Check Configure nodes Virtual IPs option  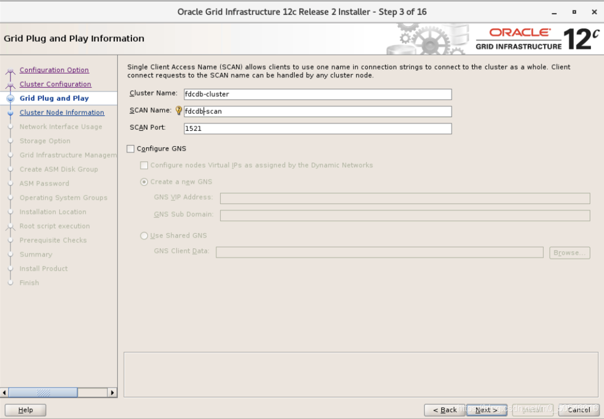click(x=144, y=165)
